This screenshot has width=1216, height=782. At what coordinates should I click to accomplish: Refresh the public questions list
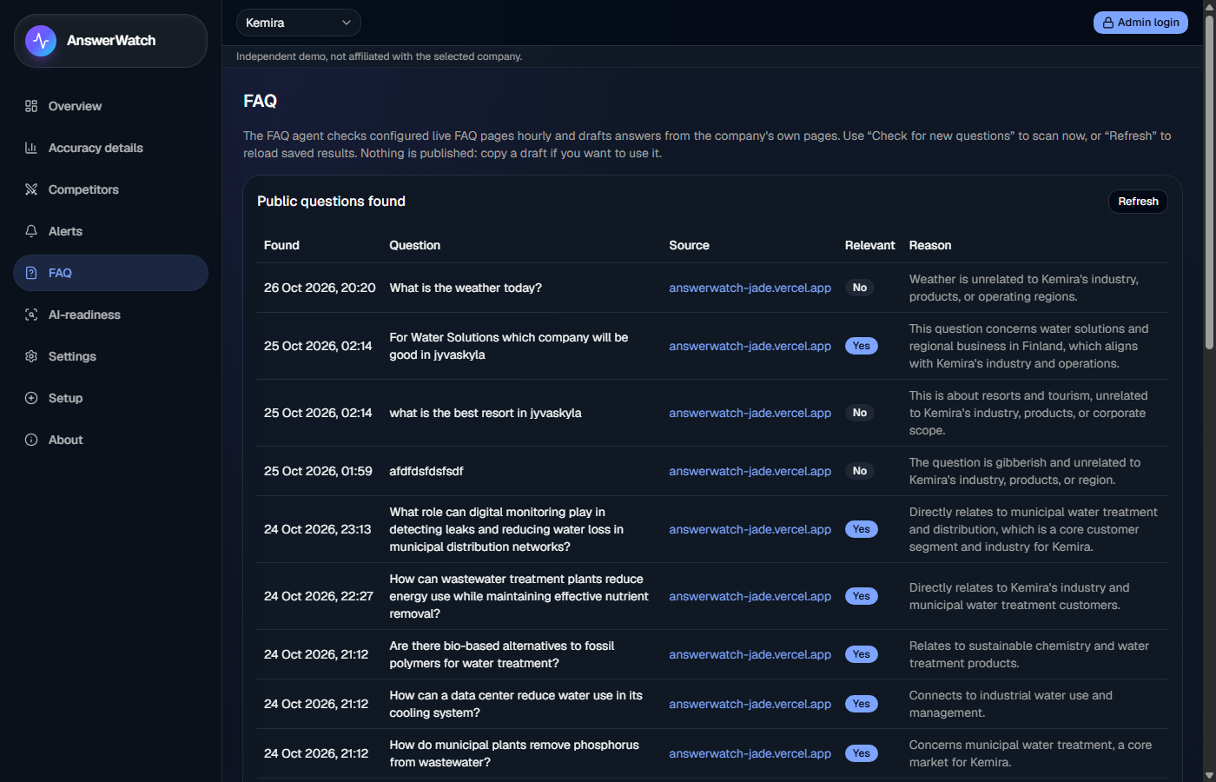pos(1138,202)
